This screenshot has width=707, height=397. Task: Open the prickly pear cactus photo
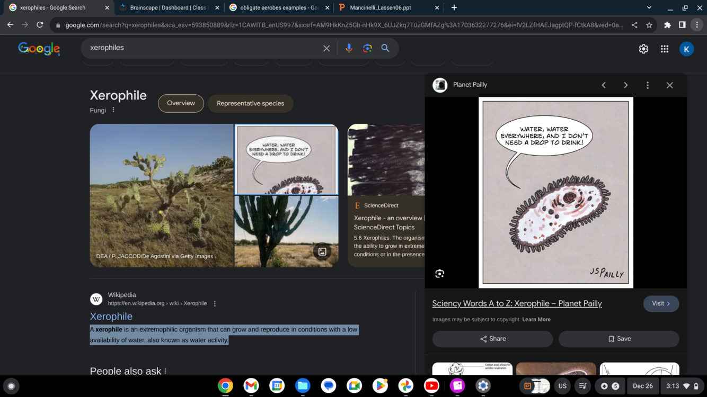[x=162, y=195]
